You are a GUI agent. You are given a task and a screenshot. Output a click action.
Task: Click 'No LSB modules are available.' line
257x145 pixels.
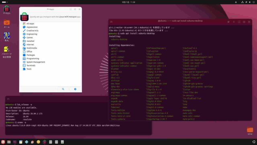(x=21, y=108)
